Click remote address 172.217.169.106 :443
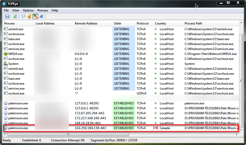Viewport: 246px width, 145px height. [90, 118]
